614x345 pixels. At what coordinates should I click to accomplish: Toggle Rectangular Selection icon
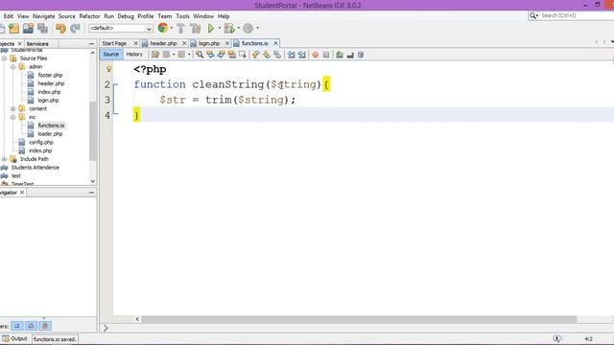243,55
